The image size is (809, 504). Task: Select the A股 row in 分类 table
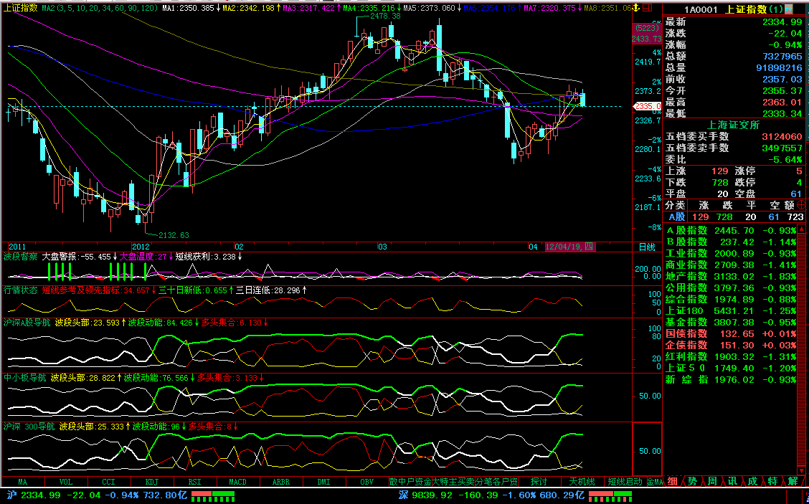click(733, 217)
